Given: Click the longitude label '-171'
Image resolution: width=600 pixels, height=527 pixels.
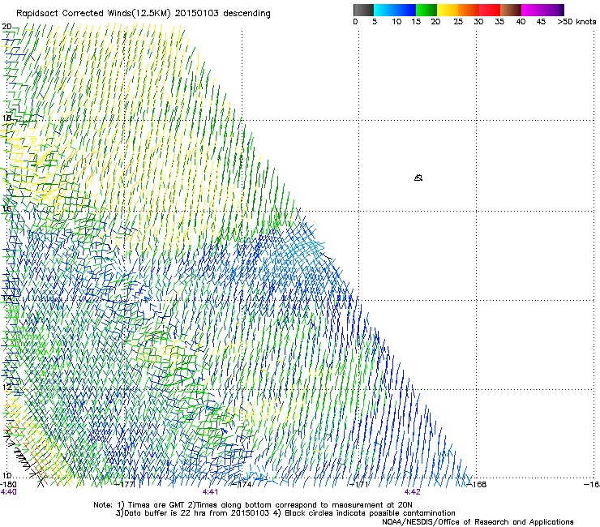Looking at the screenshot, I should 359,484.
